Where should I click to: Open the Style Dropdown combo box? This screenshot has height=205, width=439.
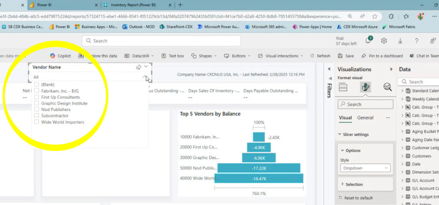click(x=365, y=168)
